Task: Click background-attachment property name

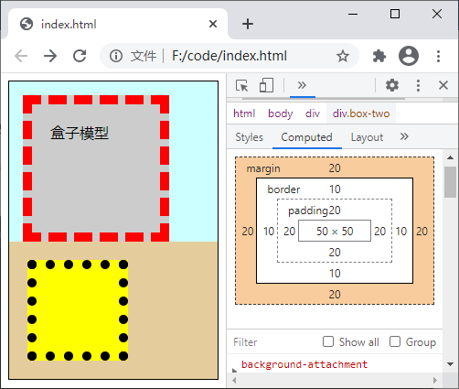Action: (x=304, y=364)
